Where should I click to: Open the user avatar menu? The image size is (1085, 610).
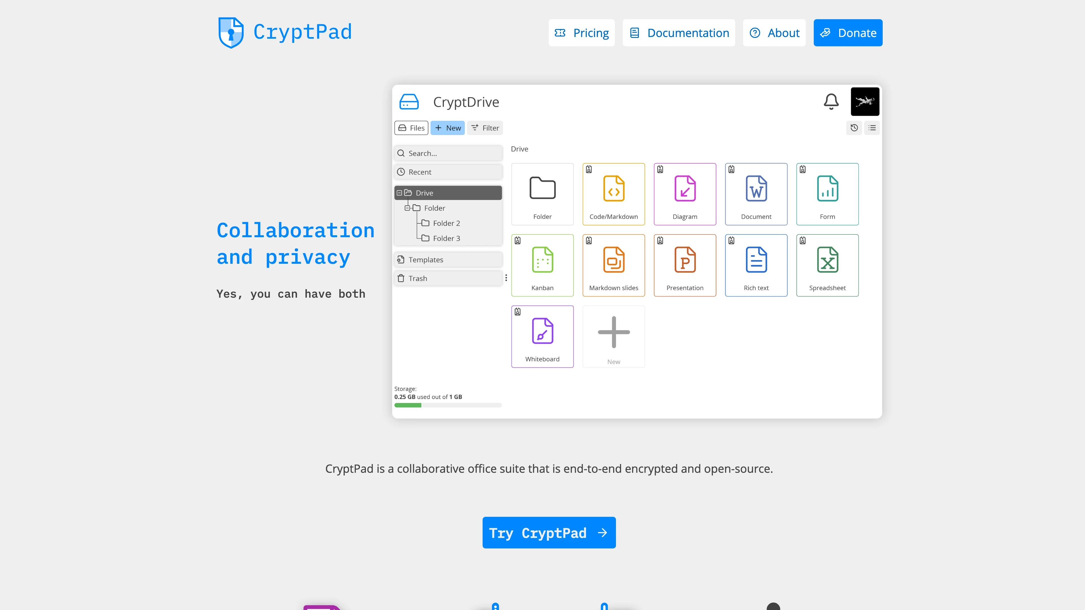point(865,101)
